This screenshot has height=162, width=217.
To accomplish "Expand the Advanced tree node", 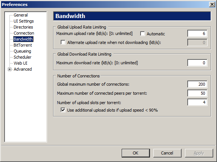I will coord(9,69).
